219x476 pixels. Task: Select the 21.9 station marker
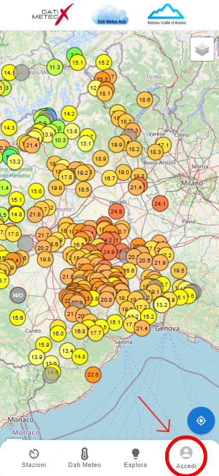[160, 262]
